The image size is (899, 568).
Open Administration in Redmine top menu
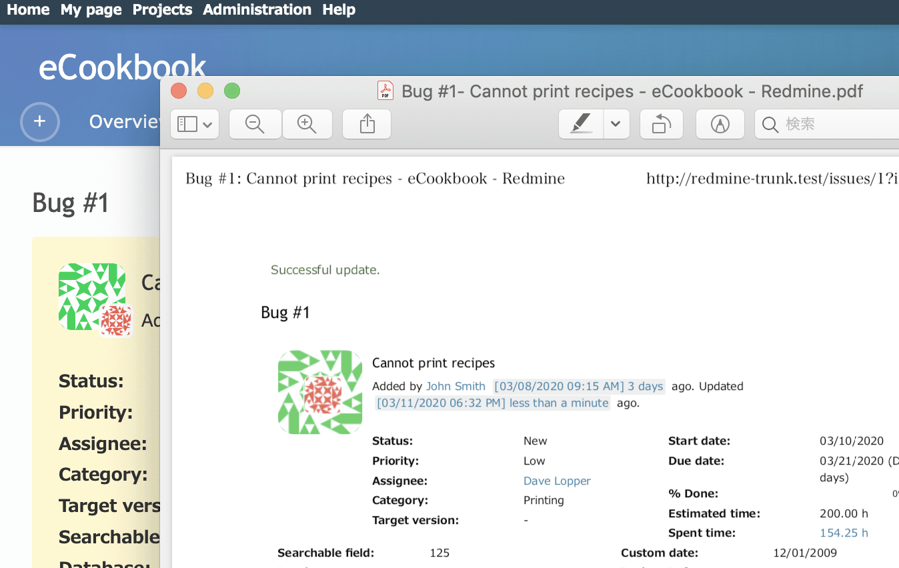pos(257,10)
